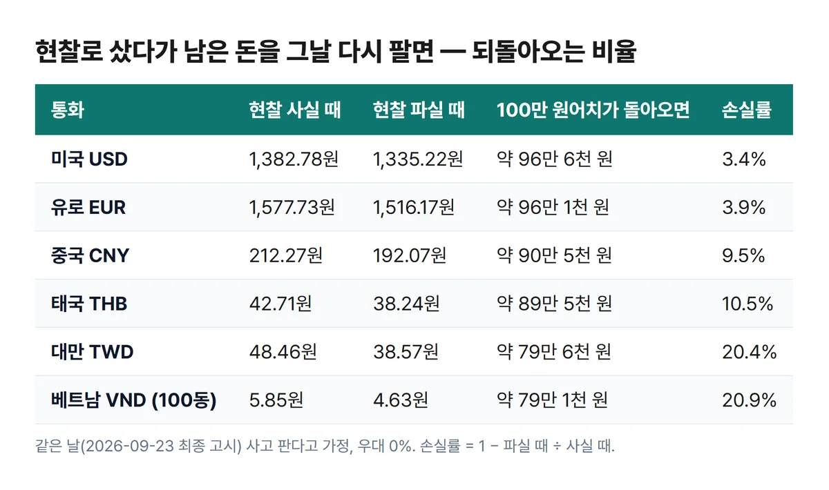Click the '중국 CNY' row label
The image size is (829, 490).
click(x=90, y=255)
